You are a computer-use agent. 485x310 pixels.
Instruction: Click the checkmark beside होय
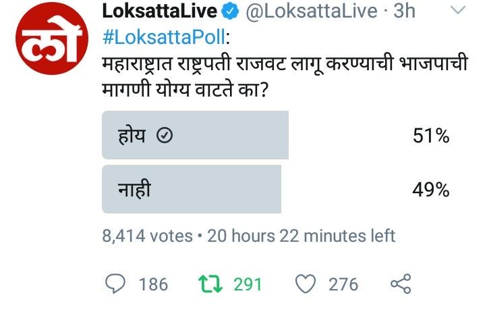[x=165, y=136]
